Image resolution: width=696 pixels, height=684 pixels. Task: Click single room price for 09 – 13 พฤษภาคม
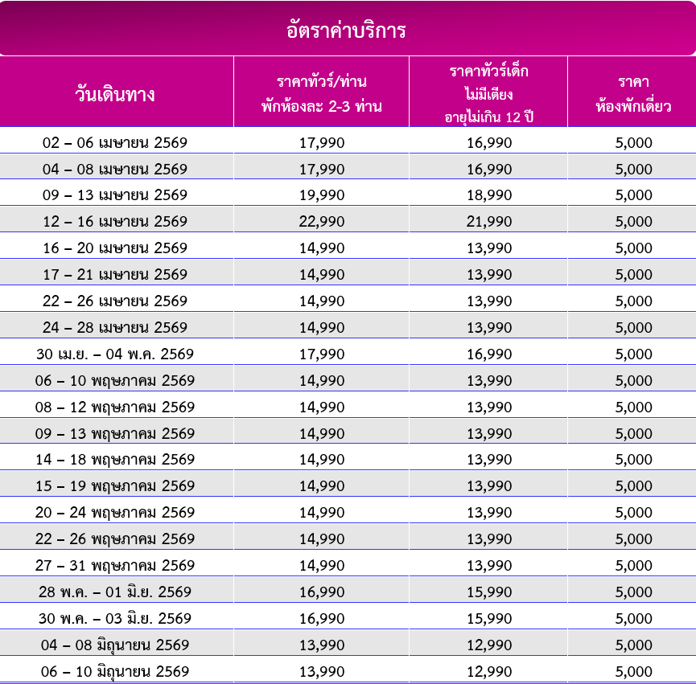[x=633, y=434]
